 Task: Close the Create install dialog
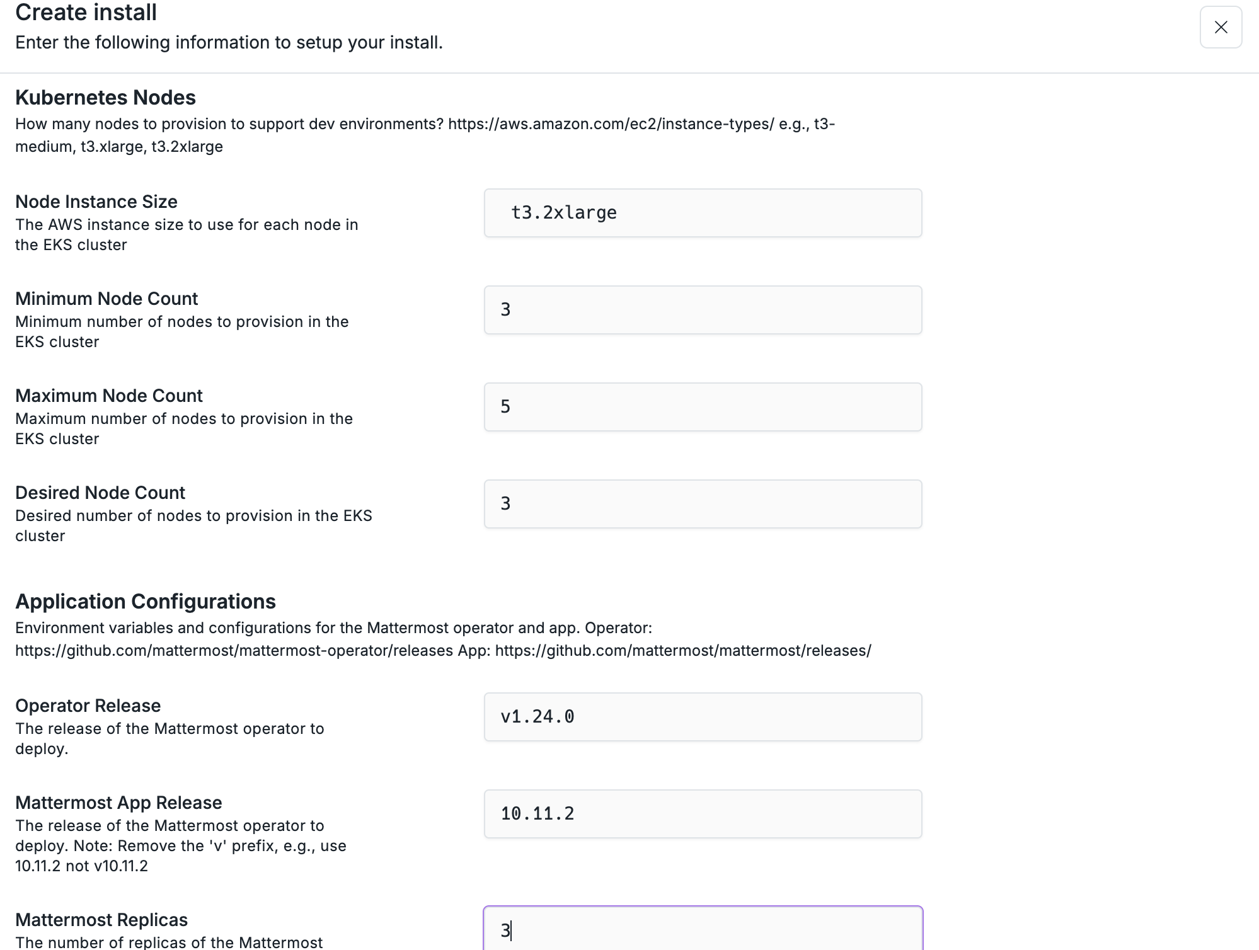click(1220, 27)
